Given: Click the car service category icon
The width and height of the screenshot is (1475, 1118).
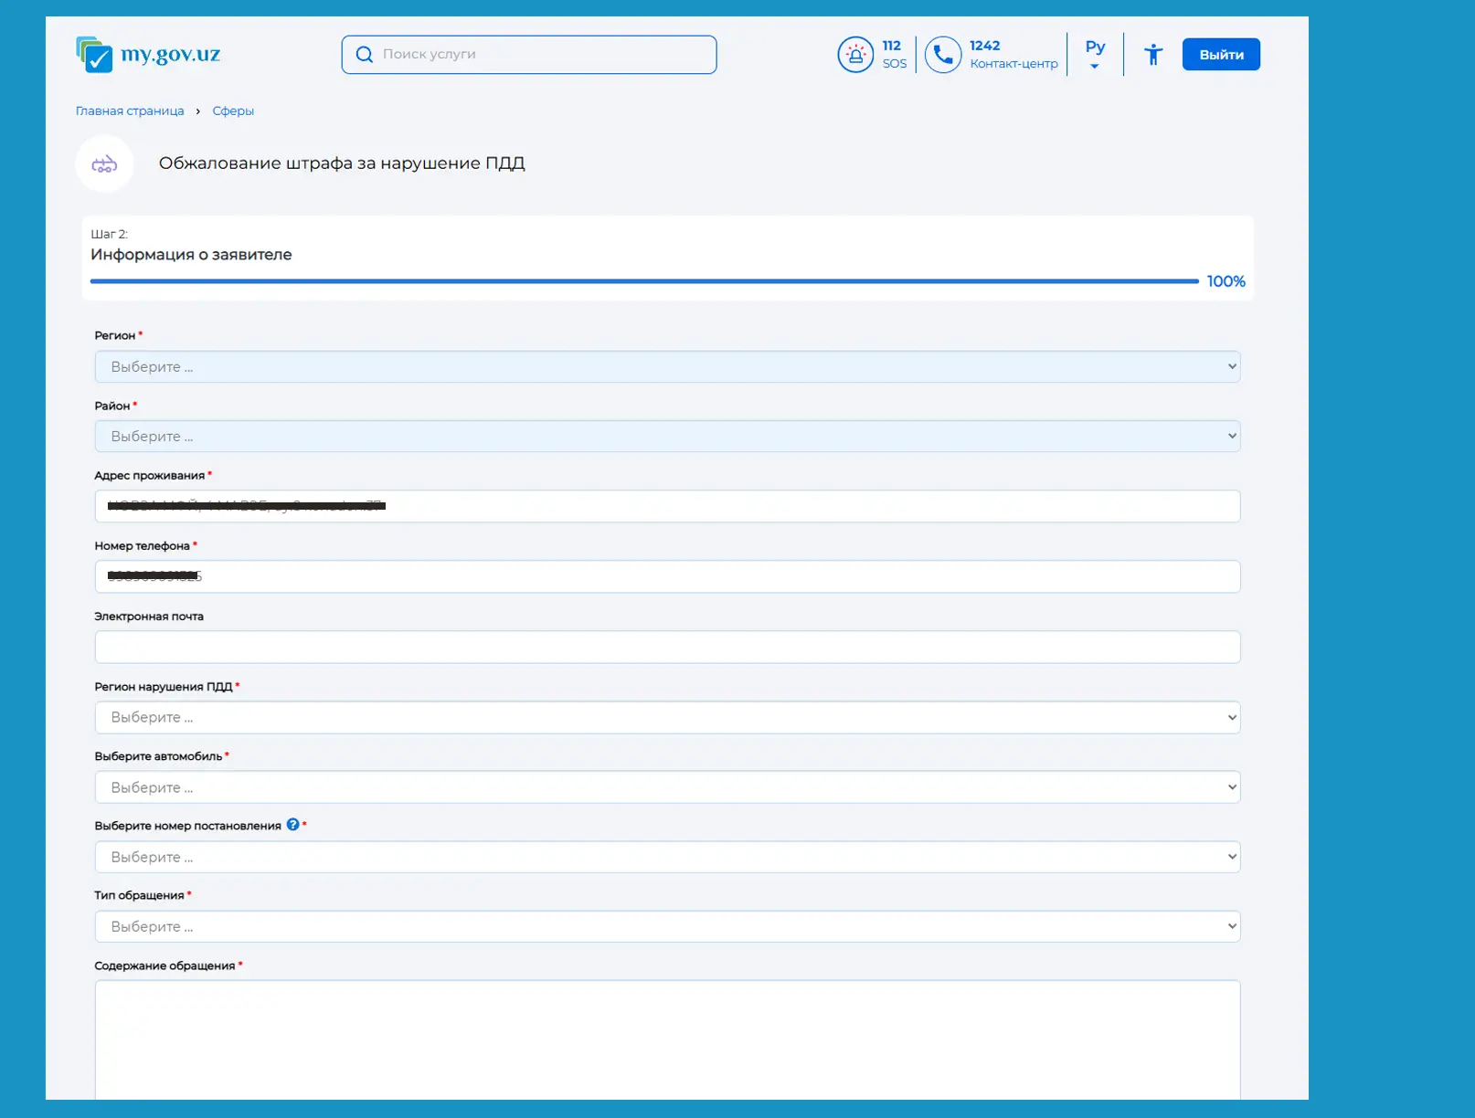Looking at the screenshot, I should (x=104, y=164).
